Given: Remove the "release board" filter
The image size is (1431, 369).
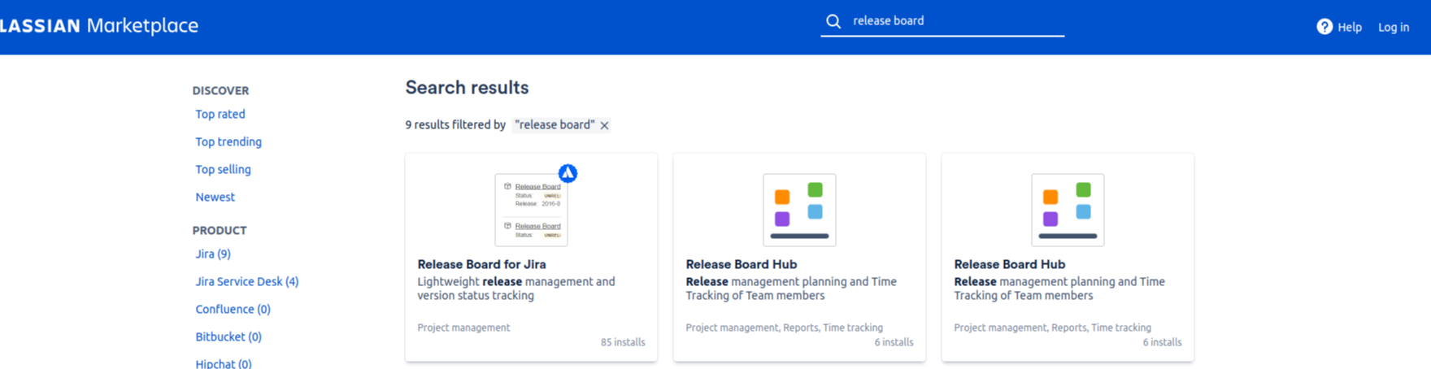Looking at the screenshot, I should click(604, 125).
